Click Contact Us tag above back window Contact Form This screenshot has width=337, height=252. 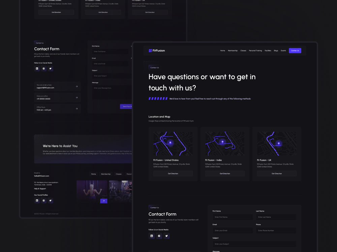click(40, 43)
